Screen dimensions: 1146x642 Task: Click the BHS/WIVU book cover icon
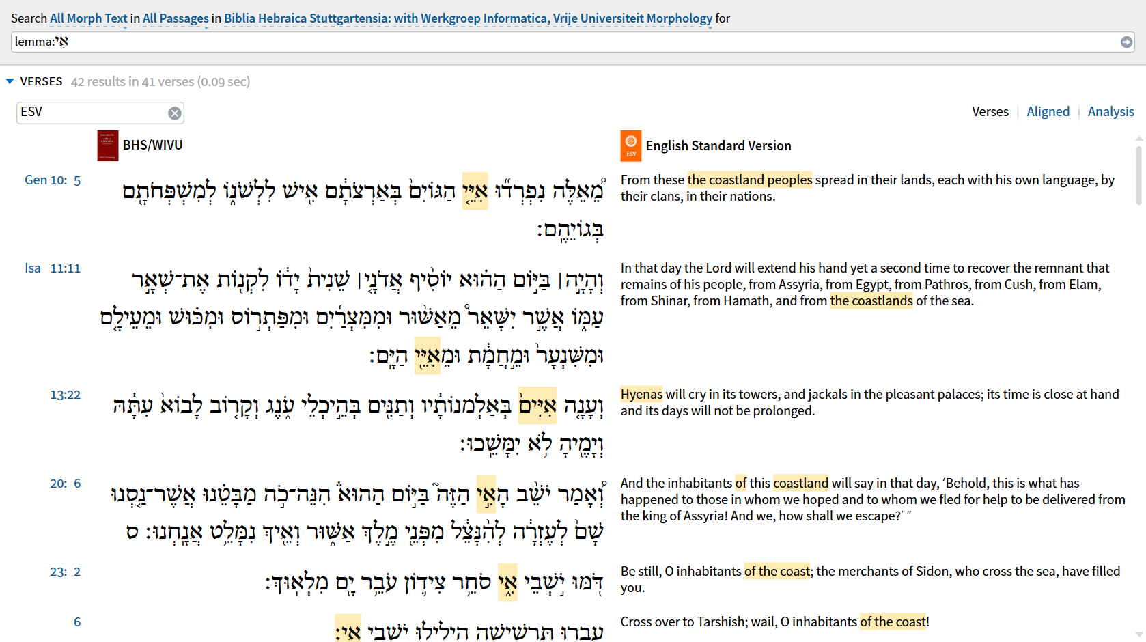pos(108,145)
